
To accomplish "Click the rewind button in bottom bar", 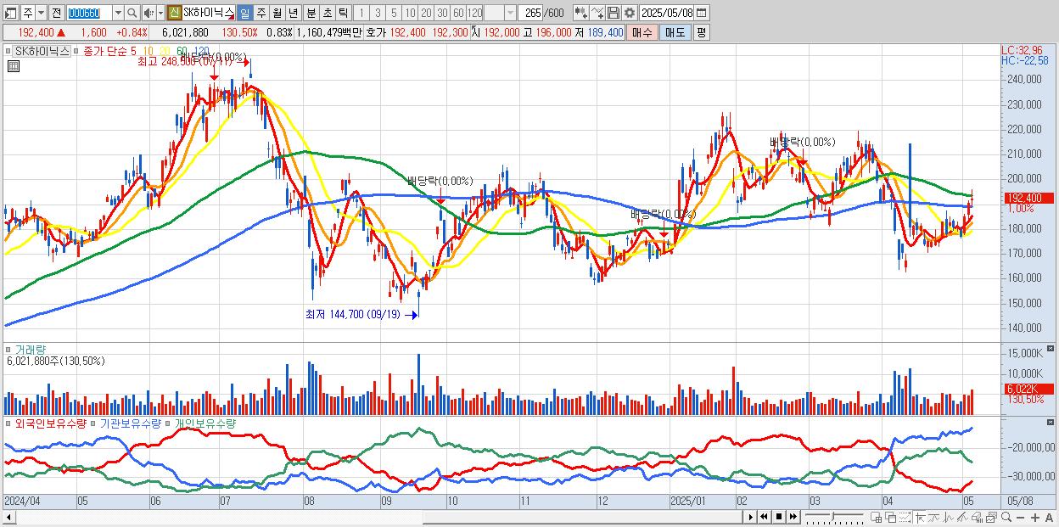I will click(x=764, y=517).
